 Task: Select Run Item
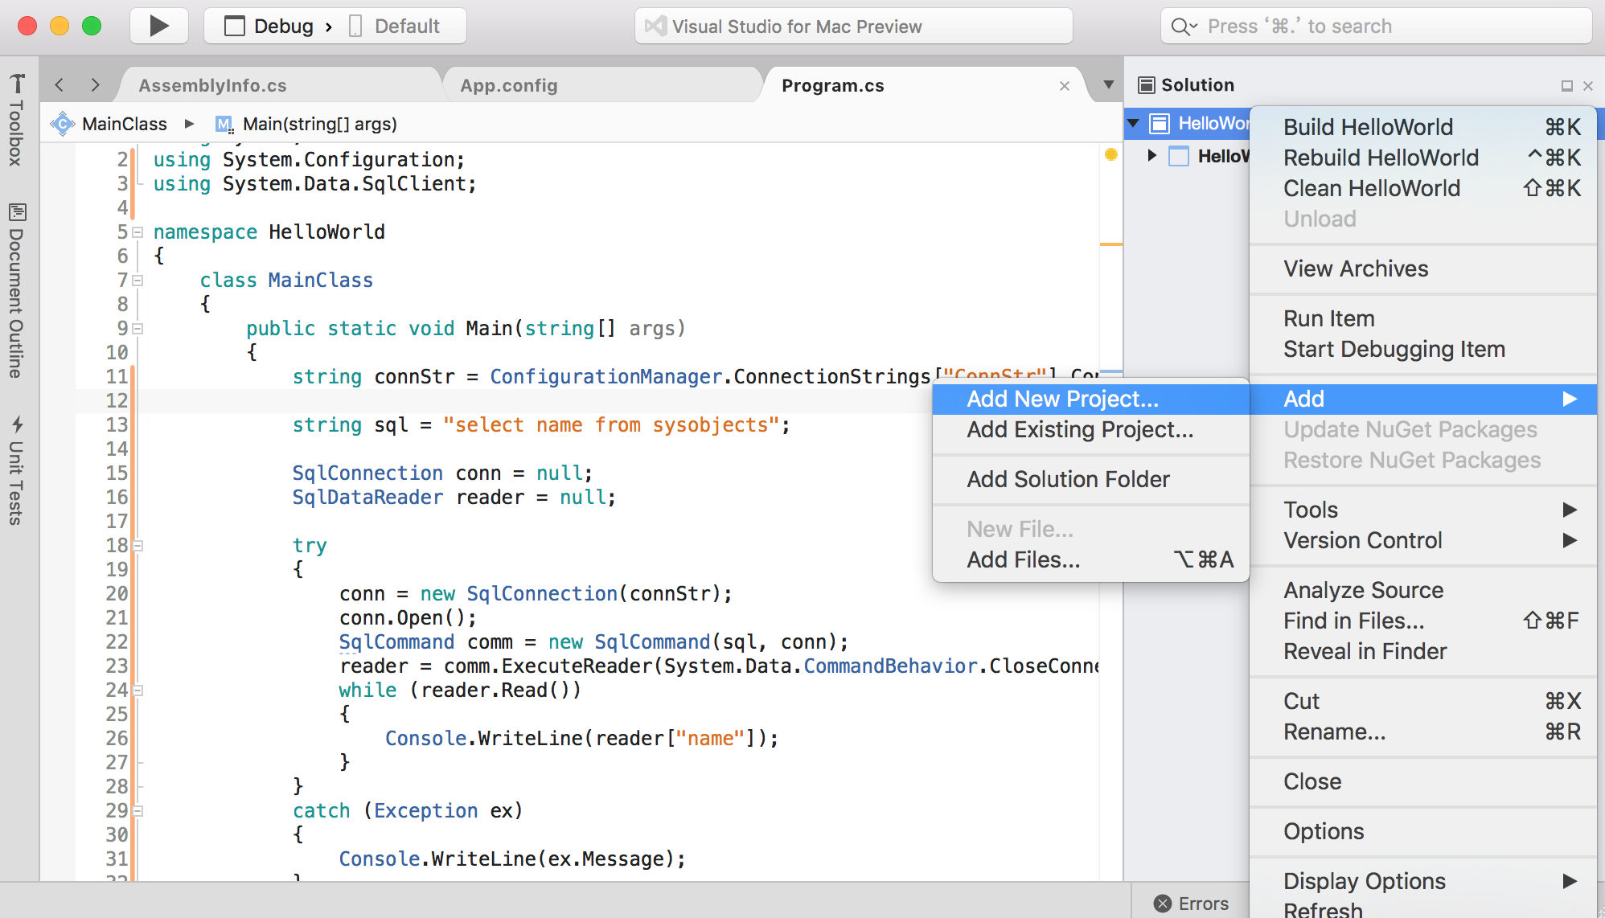[1423, 318]
